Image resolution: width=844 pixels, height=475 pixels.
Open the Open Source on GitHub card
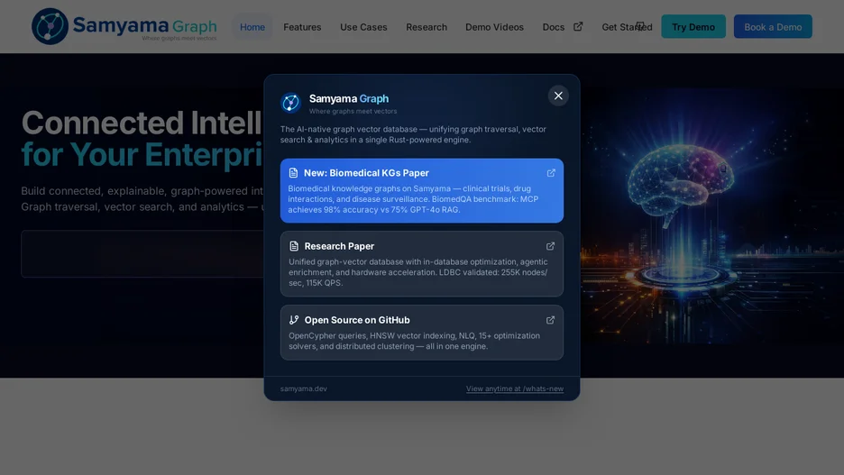(421, 333)
